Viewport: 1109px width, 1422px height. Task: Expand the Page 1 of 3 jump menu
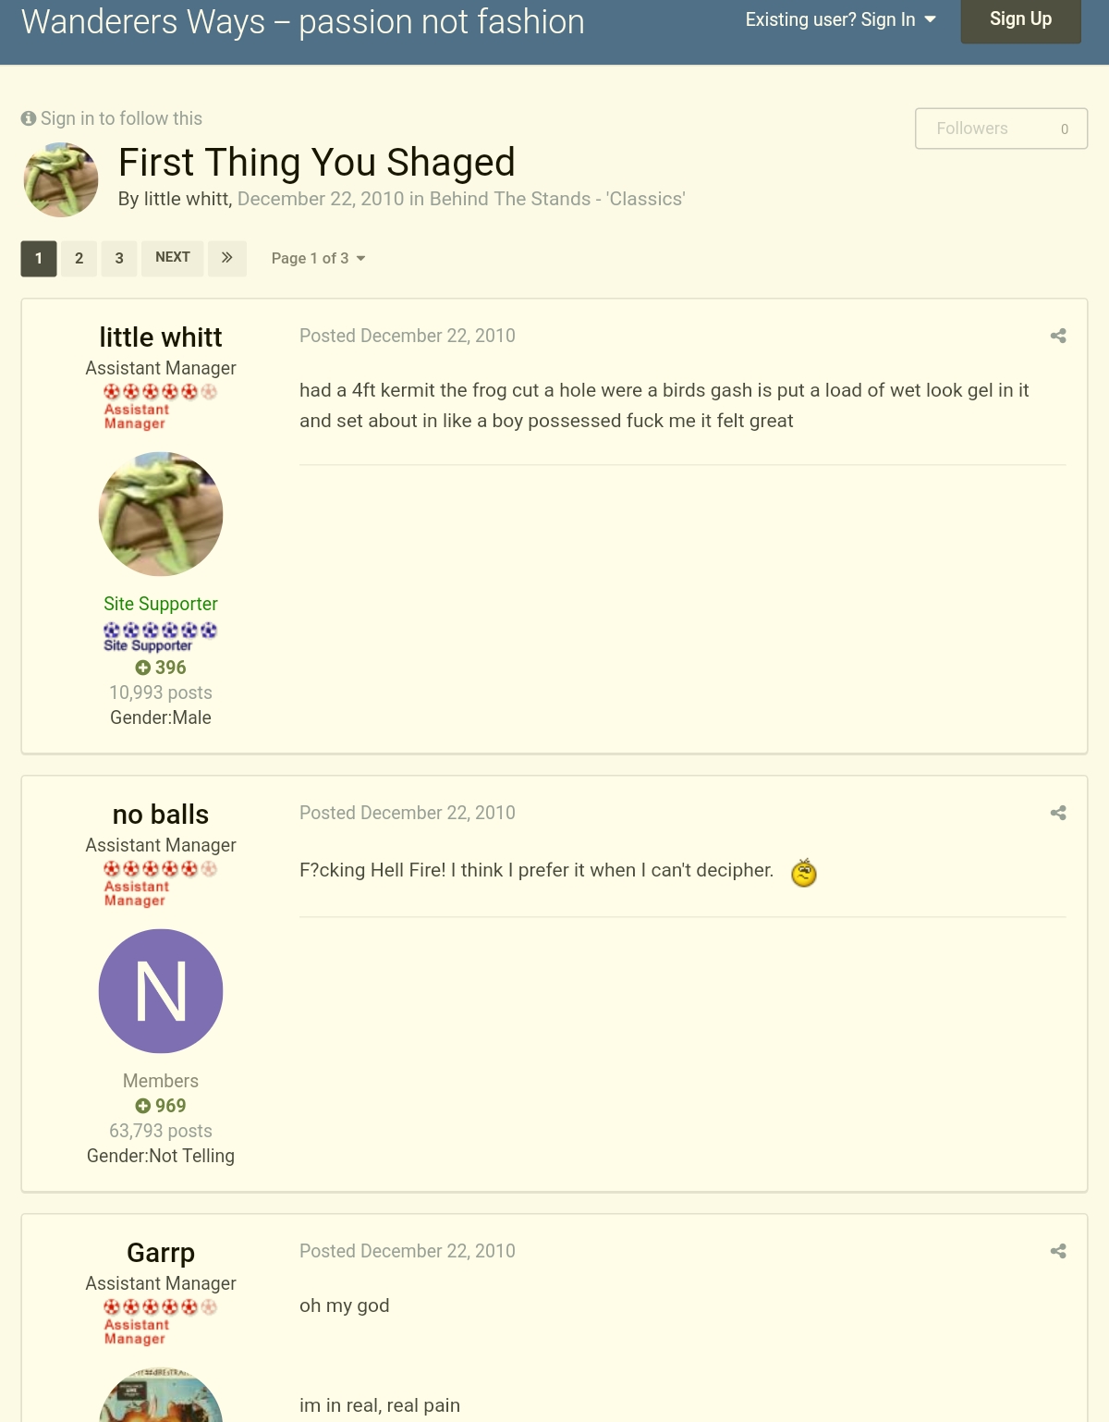(x=318, y=258)
